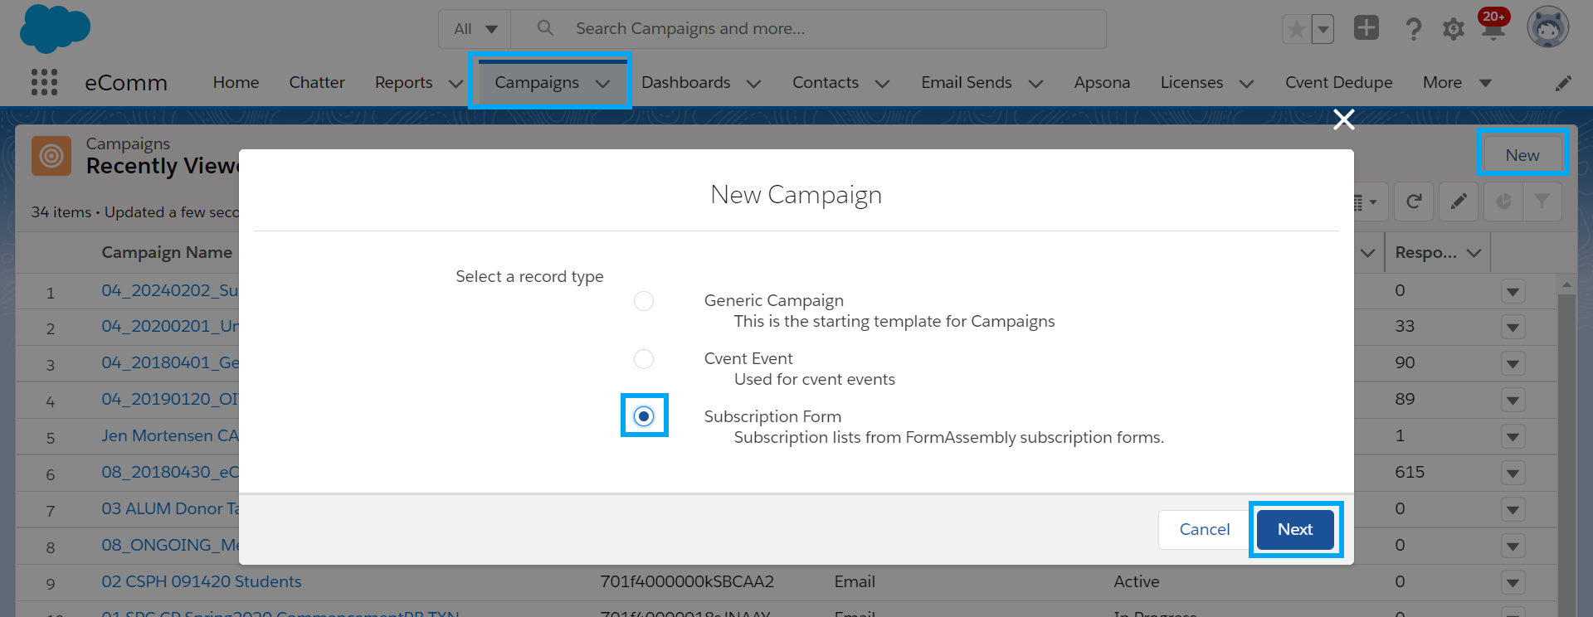Image resolution: width=1593 pixels, height=617 pixels.
Task: Open the Apsona tab
Action: point(1102,82)
